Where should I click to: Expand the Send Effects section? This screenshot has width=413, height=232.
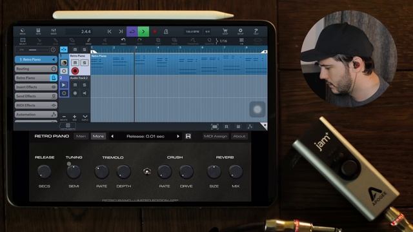[x=36, y=96]
